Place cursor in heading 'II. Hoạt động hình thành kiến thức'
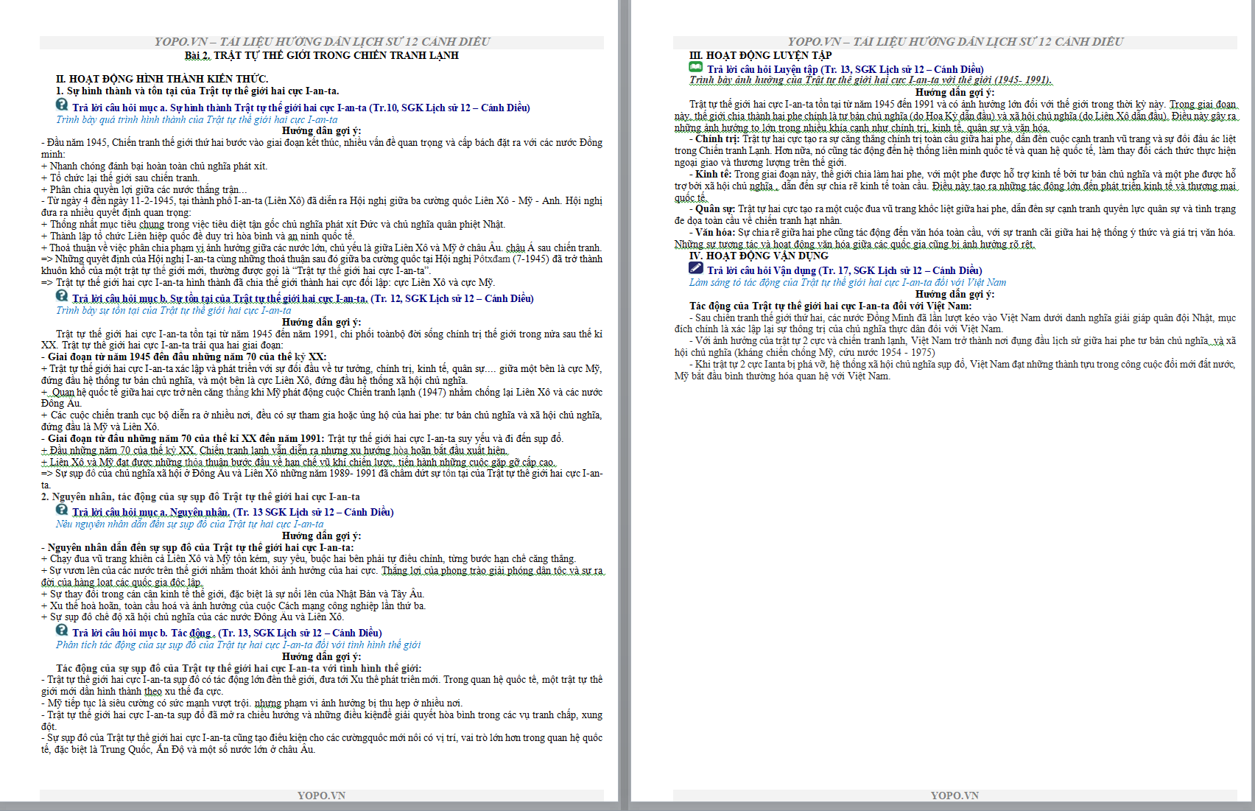 tap(162, 79)
